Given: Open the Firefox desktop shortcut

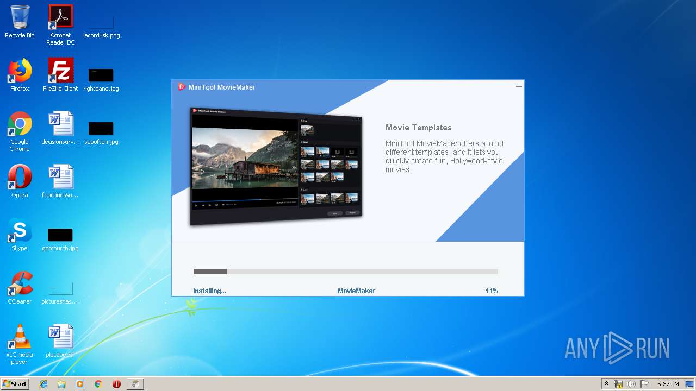Looking at the screenshot, I should click(x=20, y=75).
